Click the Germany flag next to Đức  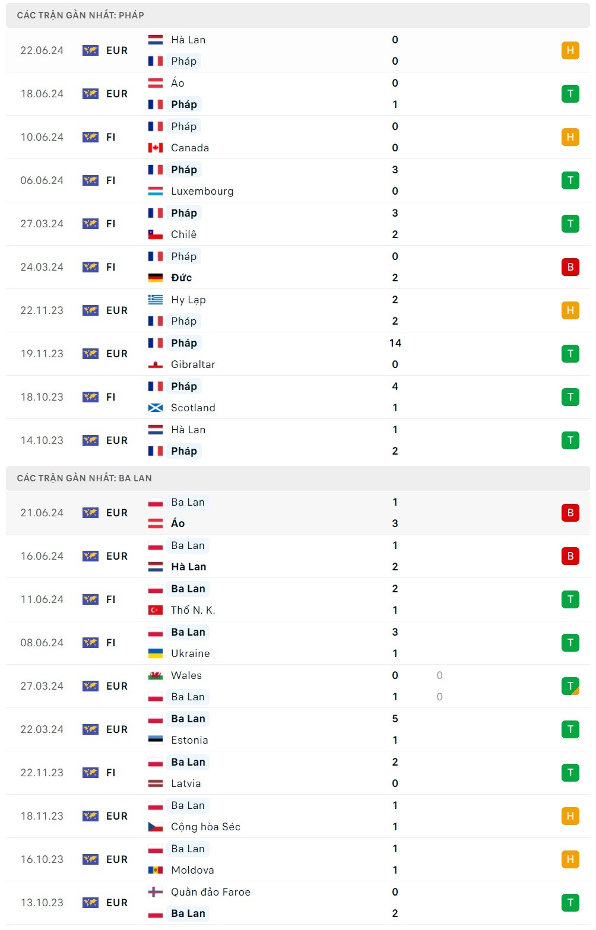[x=156, y=278]
